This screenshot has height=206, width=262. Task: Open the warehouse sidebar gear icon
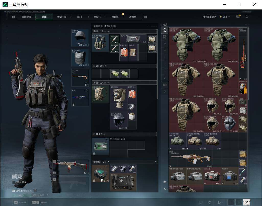[x=165, y=92]
